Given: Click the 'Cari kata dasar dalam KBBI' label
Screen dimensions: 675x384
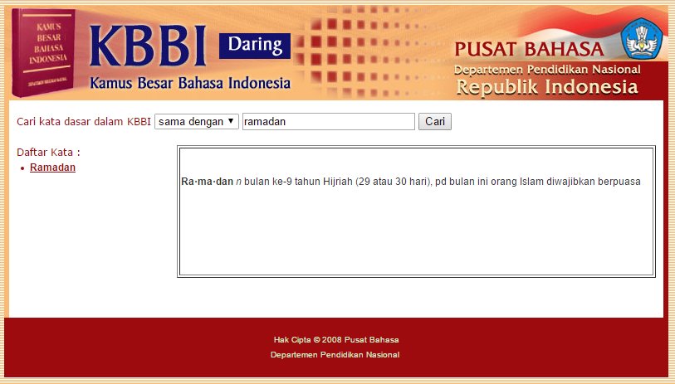Looking at the screenshot, I should pyautogui.click(x=84, y=122).
